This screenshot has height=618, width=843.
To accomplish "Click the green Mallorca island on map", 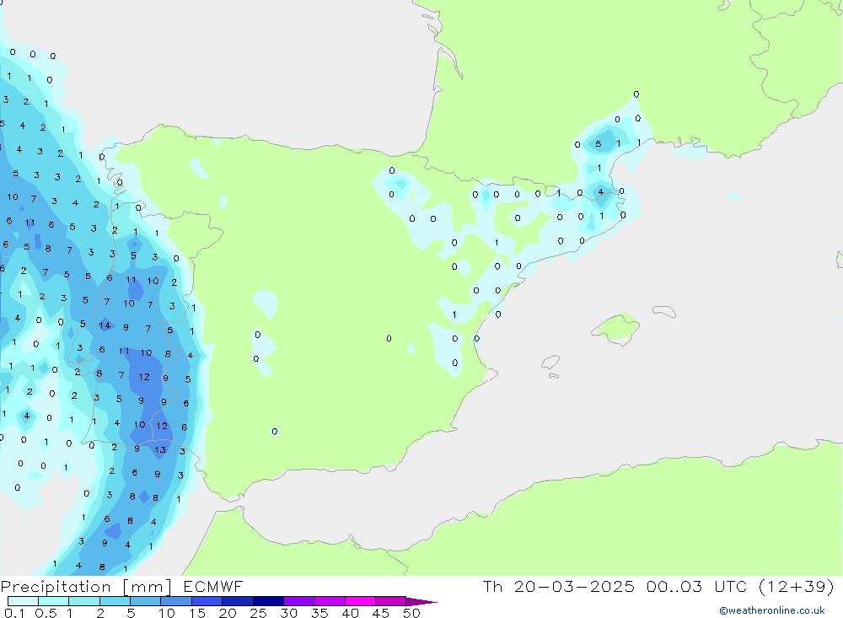I will point(616,326).
